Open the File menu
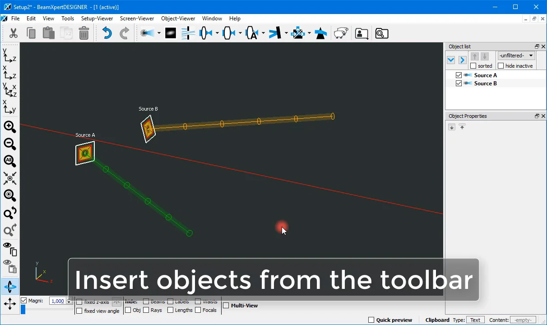Image resolution: width=547 pixels, height=325 pixels. [x=15, y=19]
